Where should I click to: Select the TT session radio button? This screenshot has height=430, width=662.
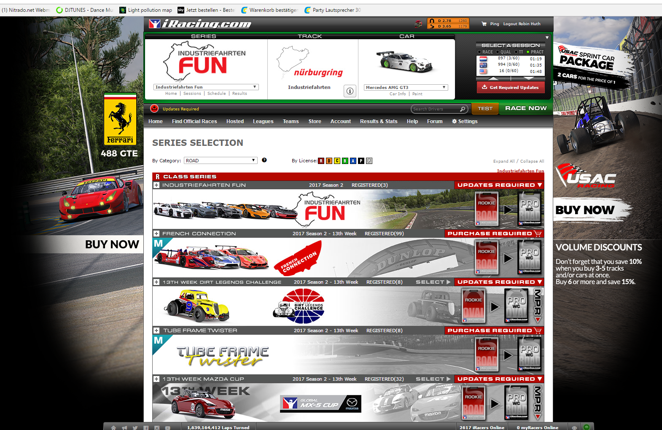[x=516, y=52]
